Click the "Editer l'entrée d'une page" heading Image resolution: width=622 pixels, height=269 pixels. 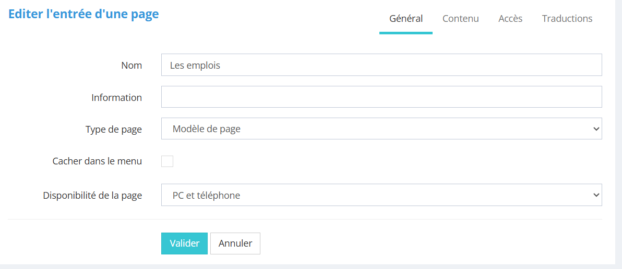tap(83, 14)
